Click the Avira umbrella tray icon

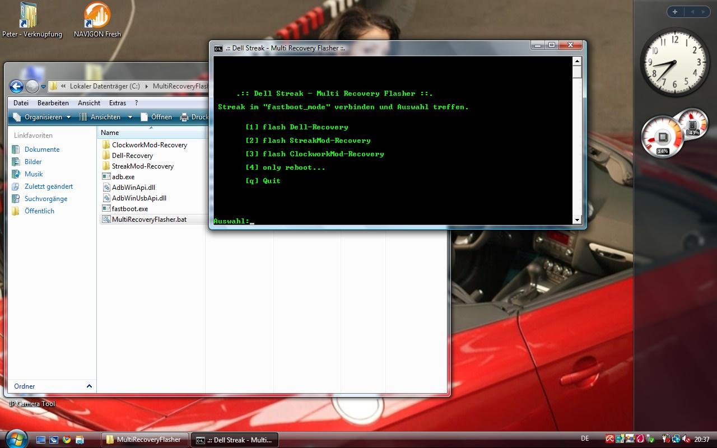click(x=610, y=439)
